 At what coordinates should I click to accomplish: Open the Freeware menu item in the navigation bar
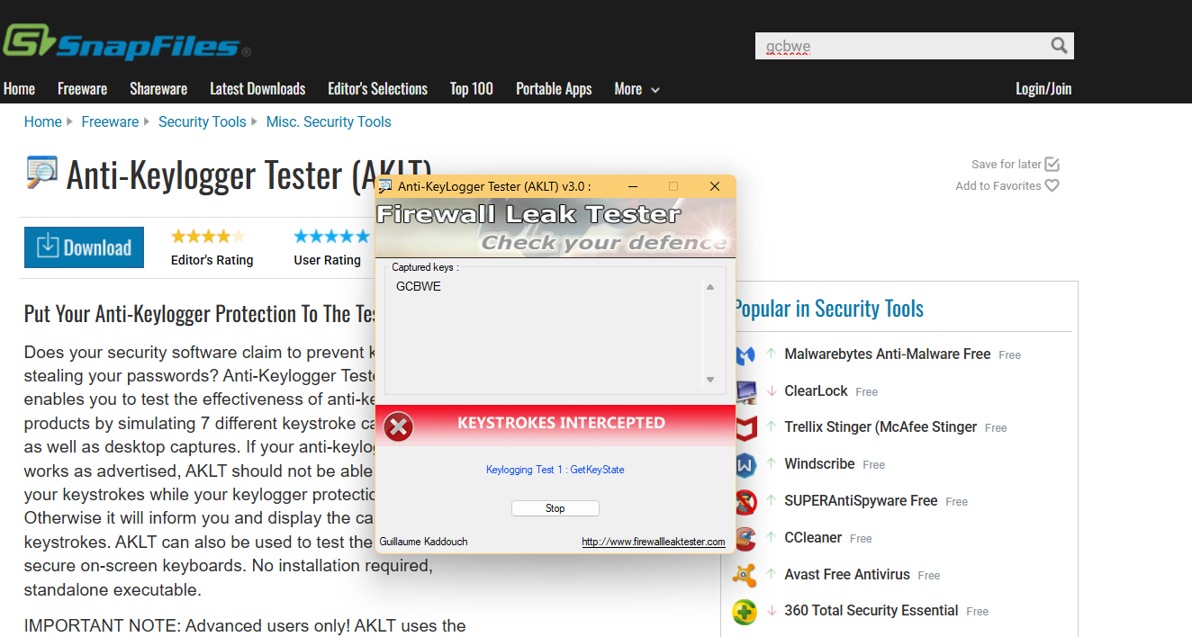[82, 89]
